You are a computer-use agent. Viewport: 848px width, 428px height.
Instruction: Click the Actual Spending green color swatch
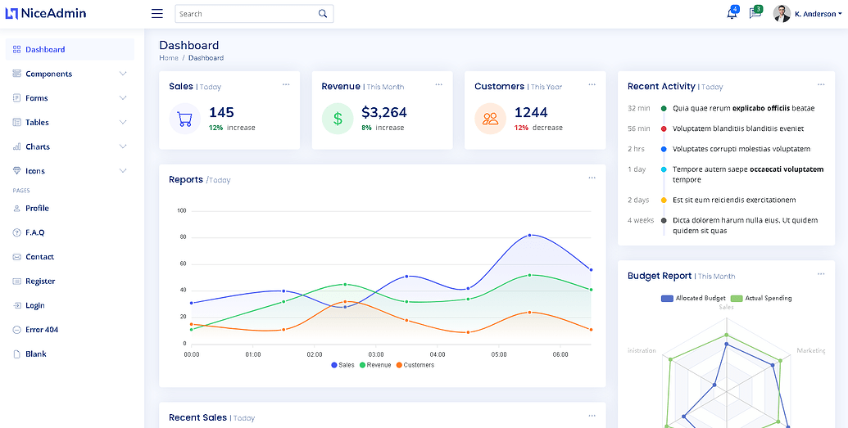click(736, 299)
